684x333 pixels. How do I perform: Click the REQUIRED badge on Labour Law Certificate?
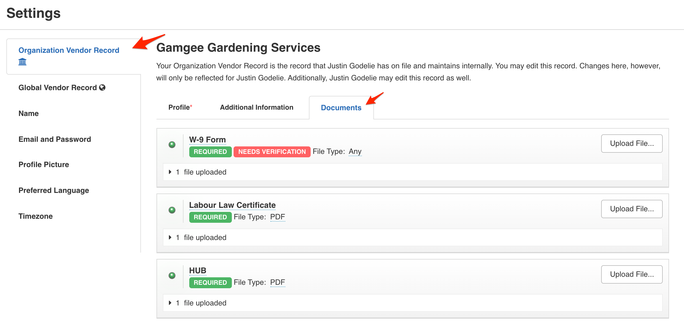(210, 217)
